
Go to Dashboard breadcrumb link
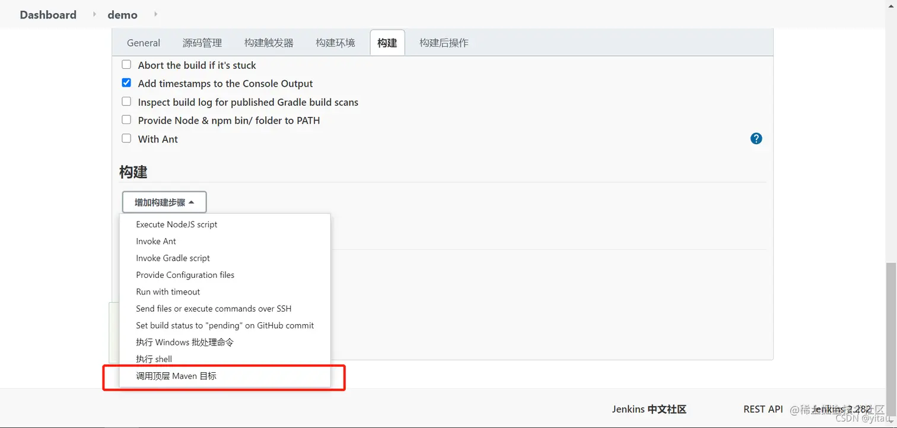click(x=48, y=14)
